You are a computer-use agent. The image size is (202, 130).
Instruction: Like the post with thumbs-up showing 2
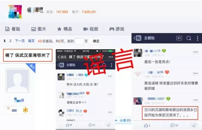coord(147,125)
